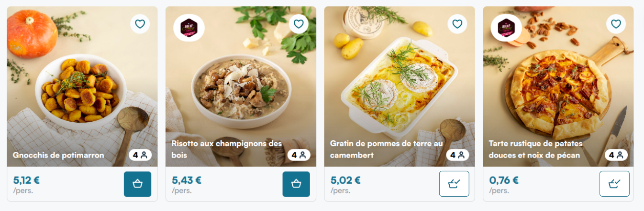644x211 pixels.
Task: Select 4 persons badge on Tarte rustique card
Action: 617,155
